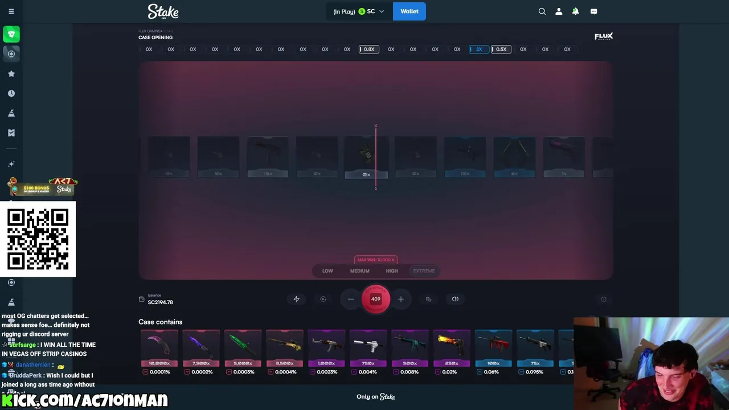The width and height of the screenshot is (729, 410).
Task: Select HIGH risk level
Action: (x=392, y=271)
